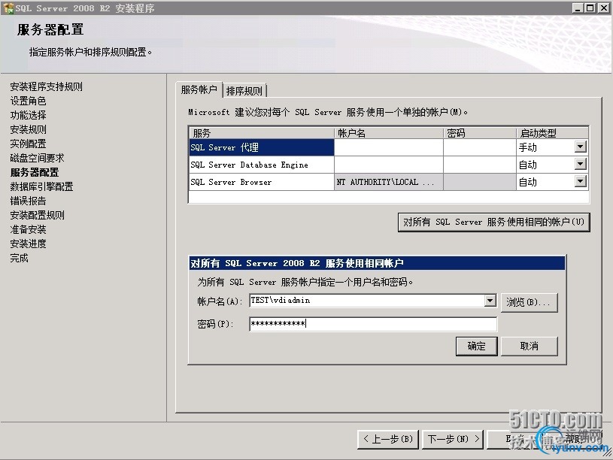Select the SQL Server Database Engine service row

pos(261,165)
